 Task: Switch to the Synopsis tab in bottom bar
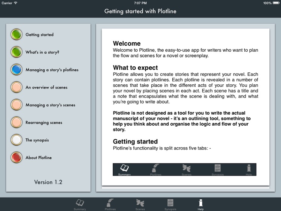pyautogui.click(x=170, y=205)
